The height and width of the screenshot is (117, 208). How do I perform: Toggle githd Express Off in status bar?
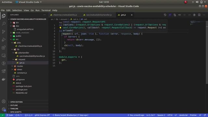point(42,115)
